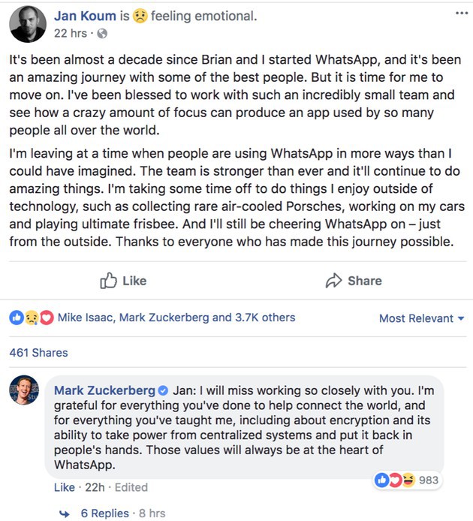This screenshot has height=521, width=473.
Task: Expand the 6 Replies thread
Action: (x=104, y=513)
